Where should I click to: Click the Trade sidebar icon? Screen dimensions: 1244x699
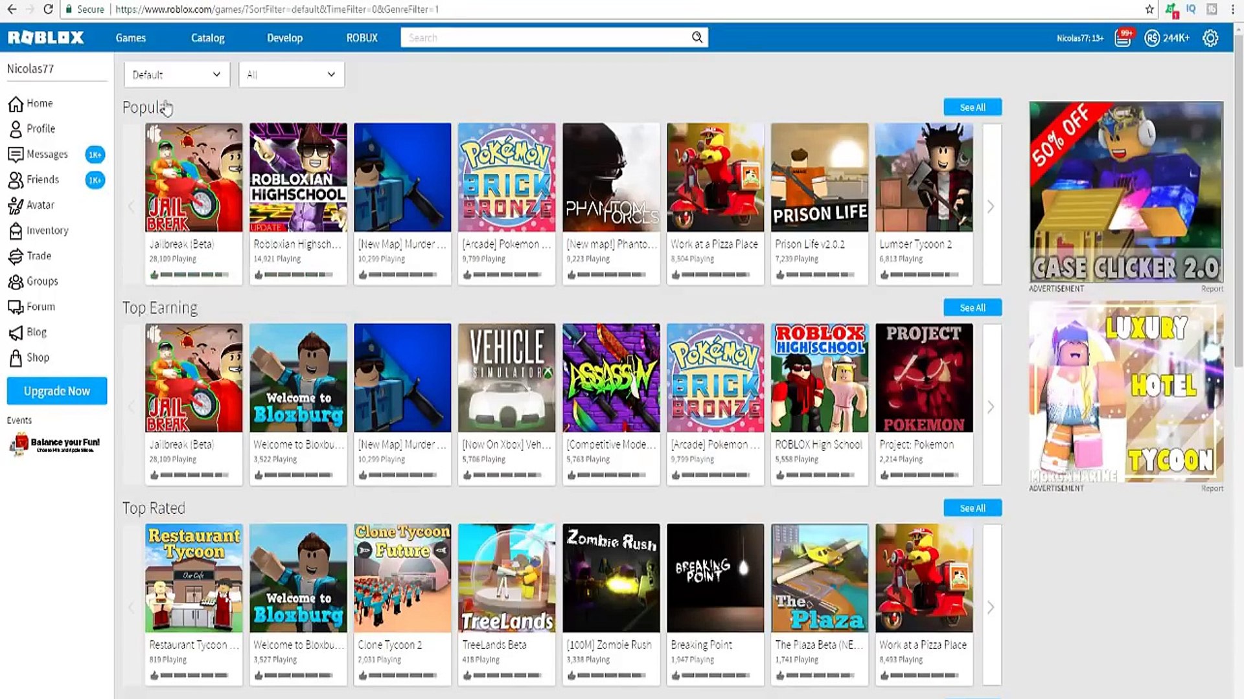click(16, 256)
